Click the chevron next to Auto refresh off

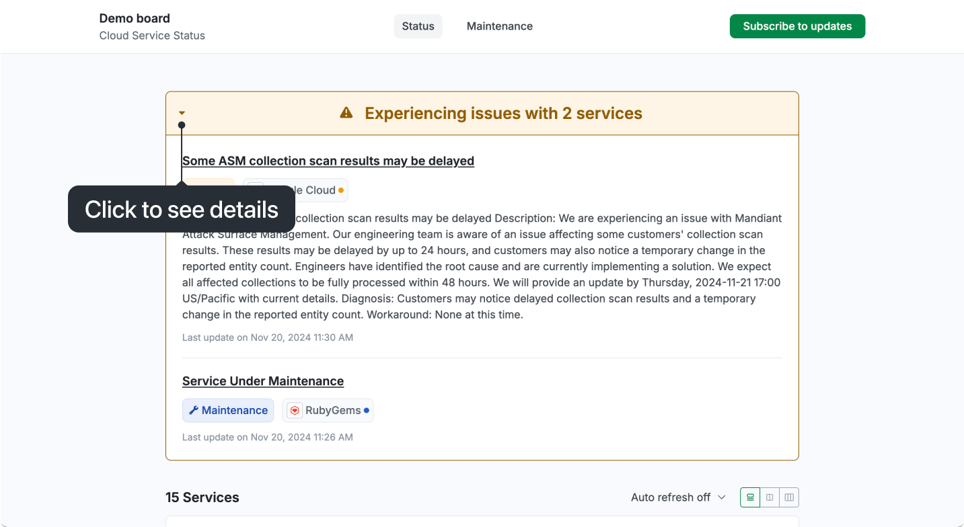(722, 497)
